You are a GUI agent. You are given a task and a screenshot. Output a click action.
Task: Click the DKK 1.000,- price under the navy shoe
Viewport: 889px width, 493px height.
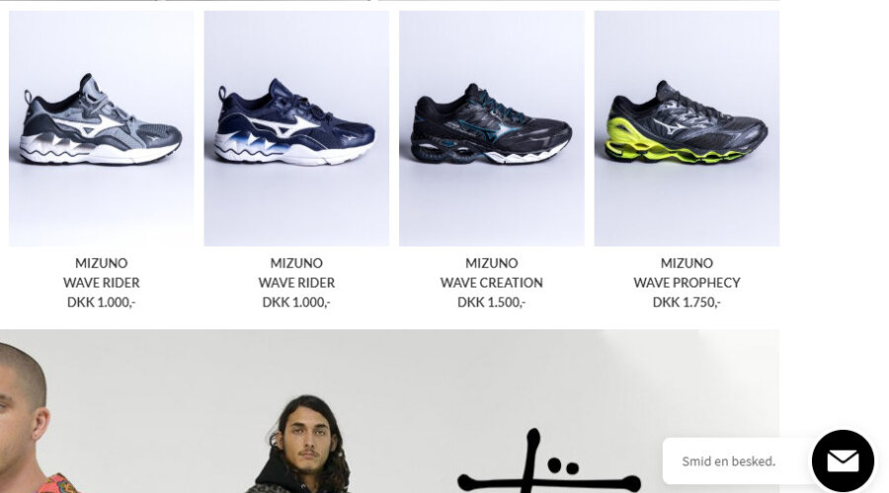(x=296, y=303)
